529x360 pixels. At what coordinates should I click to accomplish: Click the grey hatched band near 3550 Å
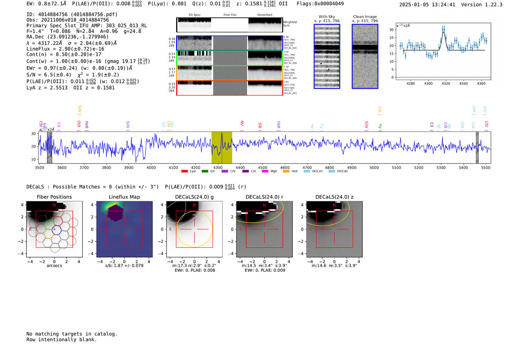(x=49, y=148)
